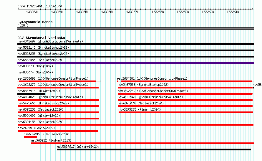The image size is (262, 161).
Task: Click the 133253k ruler tick label
Action: pyautogui.click(x=32, y=12)
